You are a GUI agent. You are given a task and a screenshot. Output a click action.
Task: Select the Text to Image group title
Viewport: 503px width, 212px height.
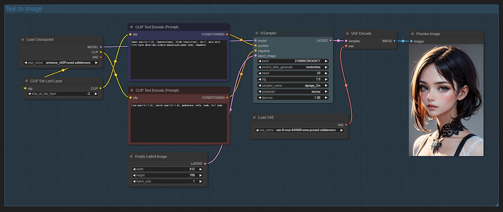(x=24, y=9)
